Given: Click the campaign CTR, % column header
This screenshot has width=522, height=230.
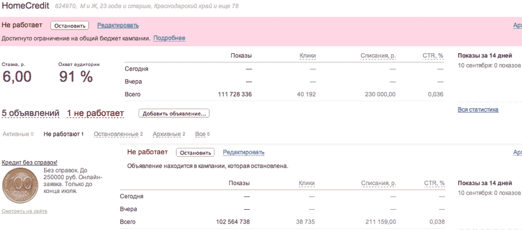Looking at the screenshot, I should [433, 56].
